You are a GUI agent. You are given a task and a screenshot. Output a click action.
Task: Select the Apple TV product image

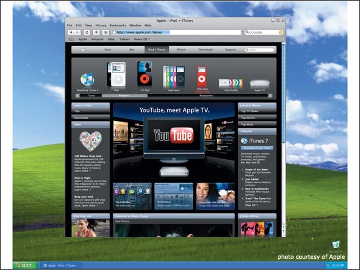(x=259, y=83)
